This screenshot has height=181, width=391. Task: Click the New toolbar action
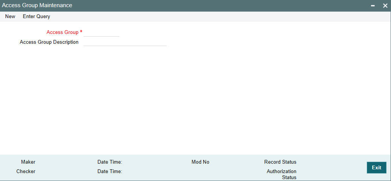[10, 17]
